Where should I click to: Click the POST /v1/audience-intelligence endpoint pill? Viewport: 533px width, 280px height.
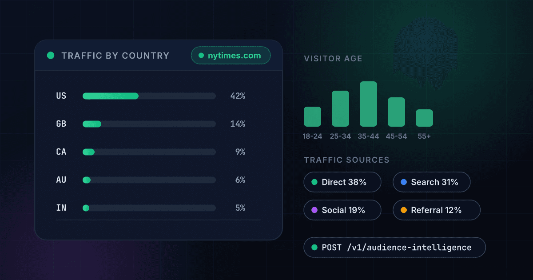click(x=394, y=248)
